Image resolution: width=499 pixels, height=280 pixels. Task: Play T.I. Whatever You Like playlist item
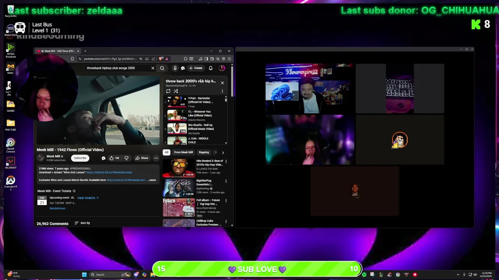195,115
